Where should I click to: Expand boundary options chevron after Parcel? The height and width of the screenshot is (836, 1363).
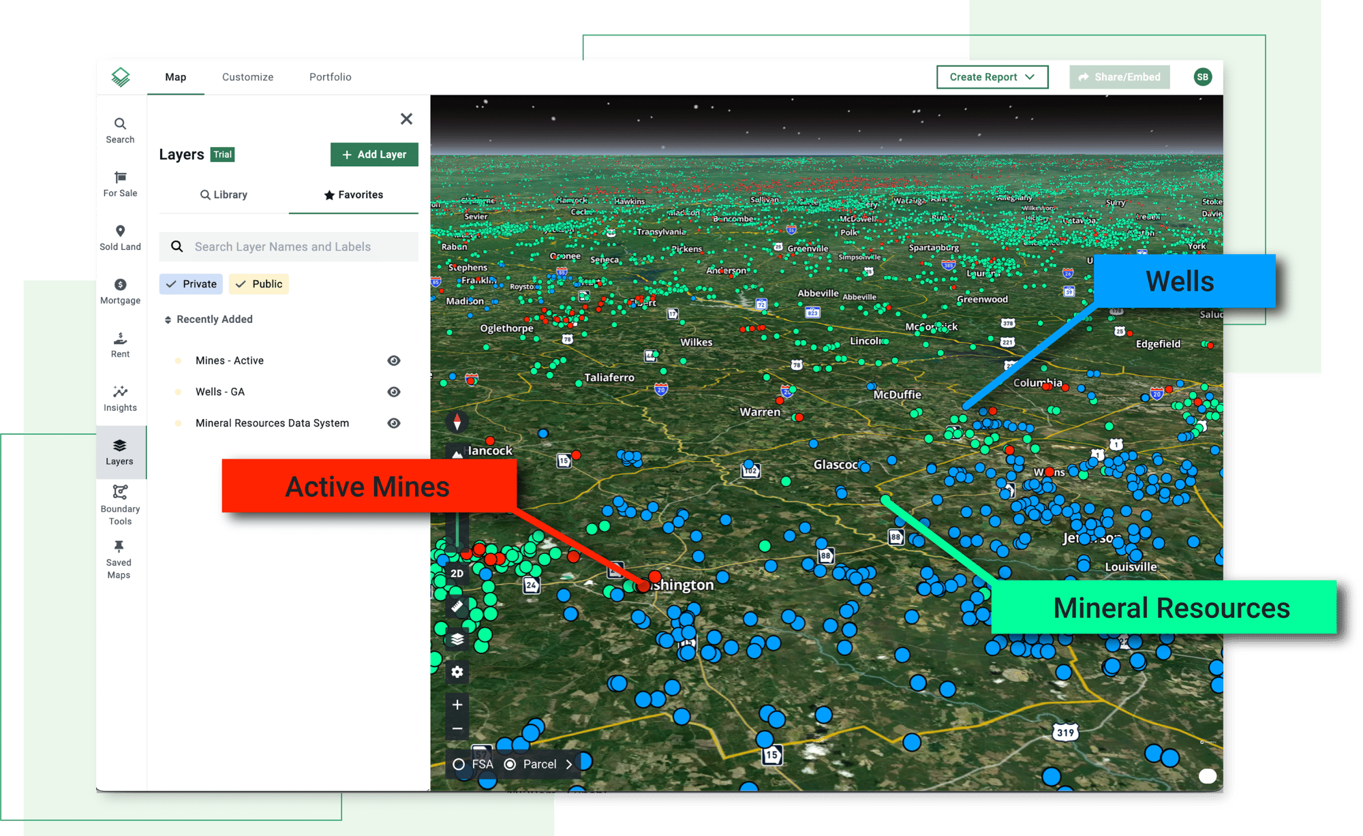569,764
